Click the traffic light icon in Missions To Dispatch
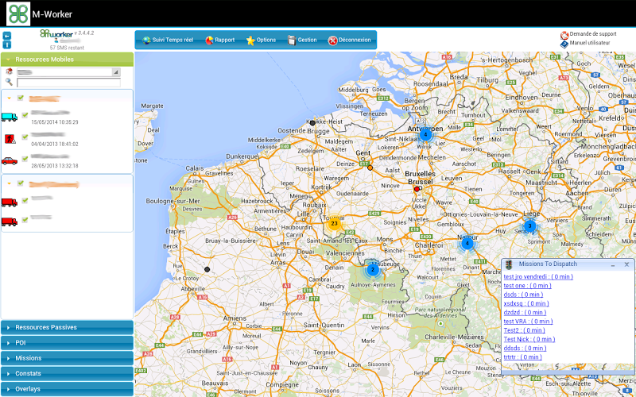The width and height of the screenshot is (636, 397). pyautogui.click(x=510, y=264)
